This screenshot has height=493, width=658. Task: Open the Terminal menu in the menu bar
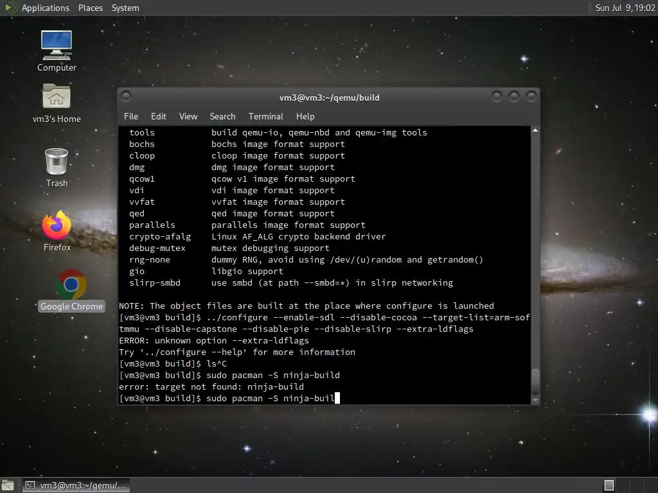pos(265,117)
